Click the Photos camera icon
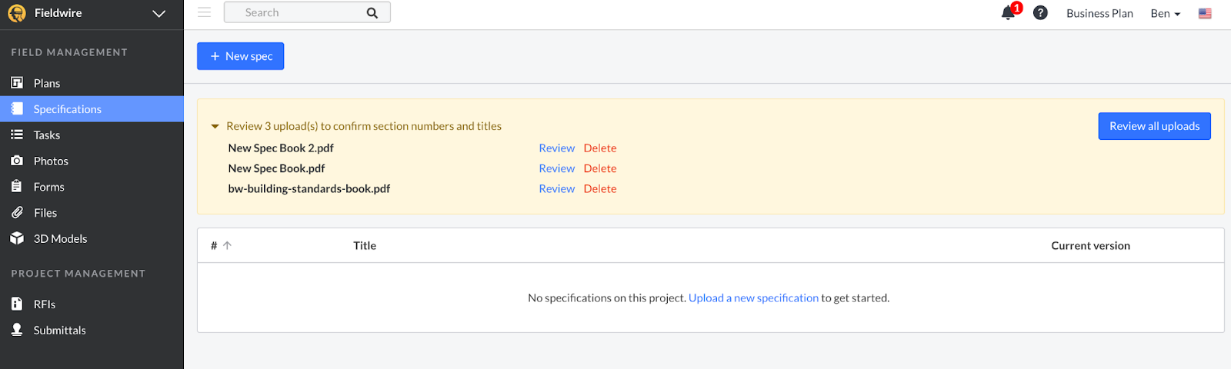Image resolution: width=1231 pixels, height=369 pixels. 17,161
